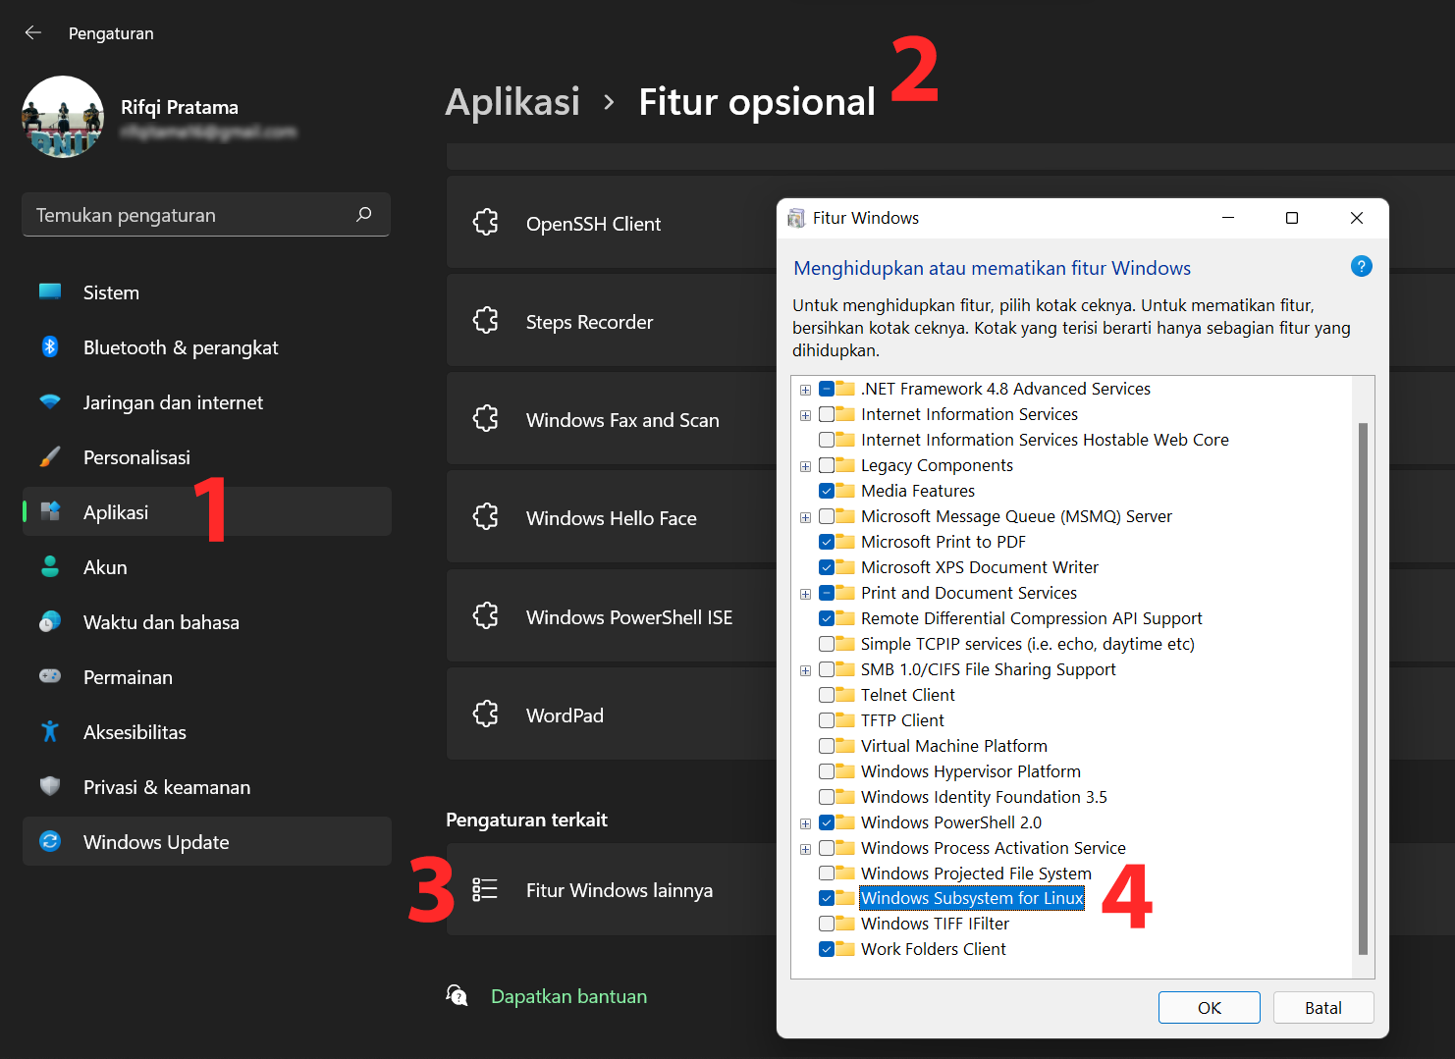Confirm with the OK button
Viewport: 1455px width, 1059px height.
(1210, 1008)
